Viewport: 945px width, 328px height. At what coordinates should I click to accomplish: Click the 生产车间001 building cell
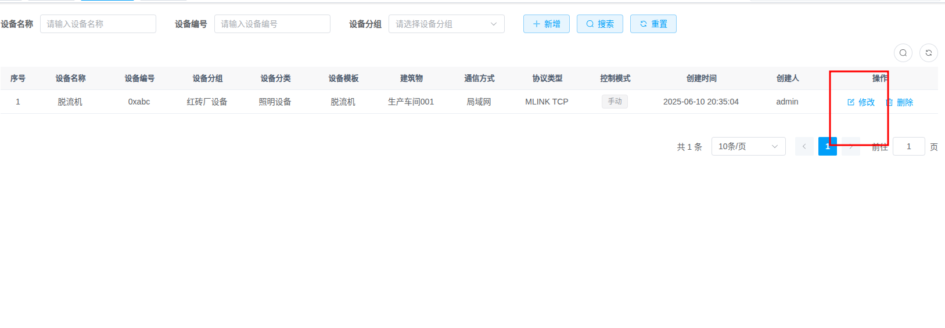411,102
